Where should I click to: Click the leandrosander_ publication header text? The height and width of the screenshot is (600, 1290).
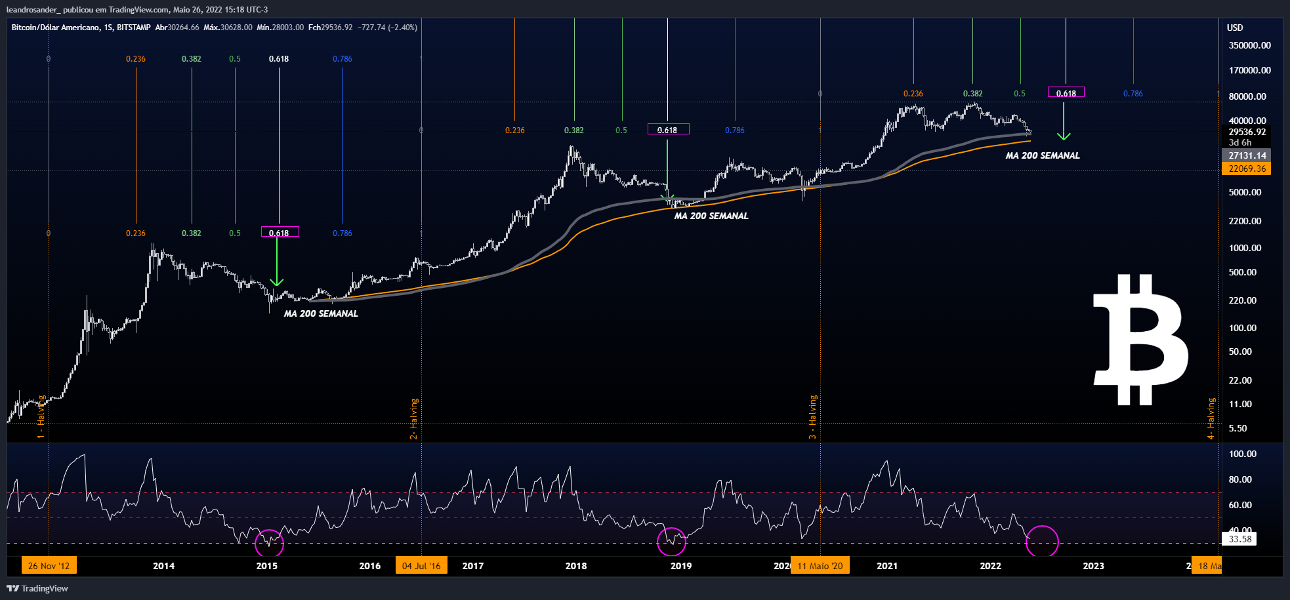click(136, 9)
